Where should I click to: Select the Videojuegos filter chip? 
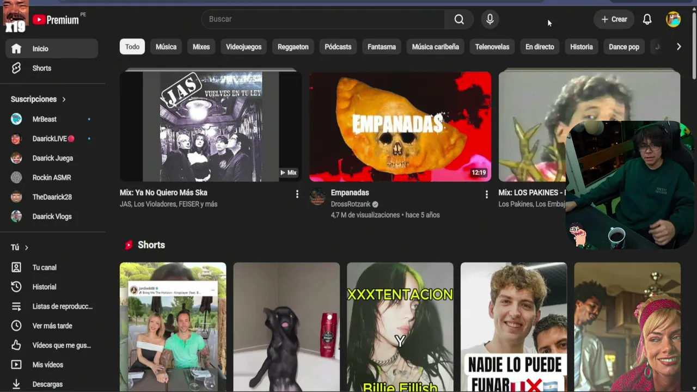(243, 47)
